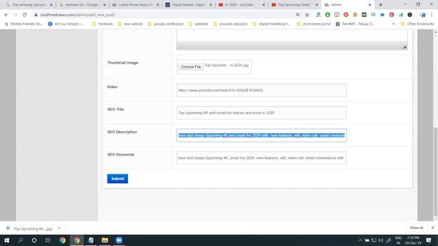Click the Choose File button for thumbnail
The image size is (438, 246).
coord(191,67)
